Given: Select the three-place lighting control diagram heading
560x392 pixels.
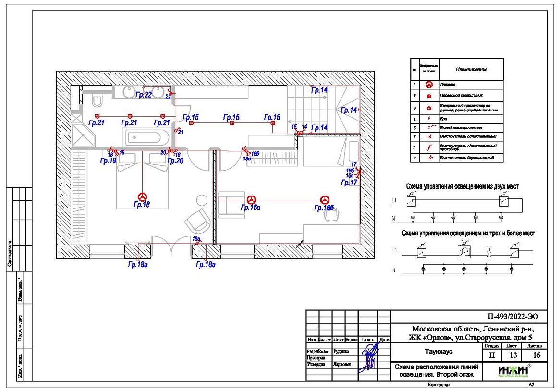Looking at the screenshot, I should [x=468, y=233].
